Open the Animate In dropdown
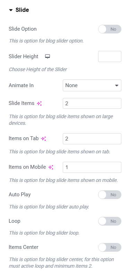This screenshot has width=129, height=274. [x=92, y=85]
